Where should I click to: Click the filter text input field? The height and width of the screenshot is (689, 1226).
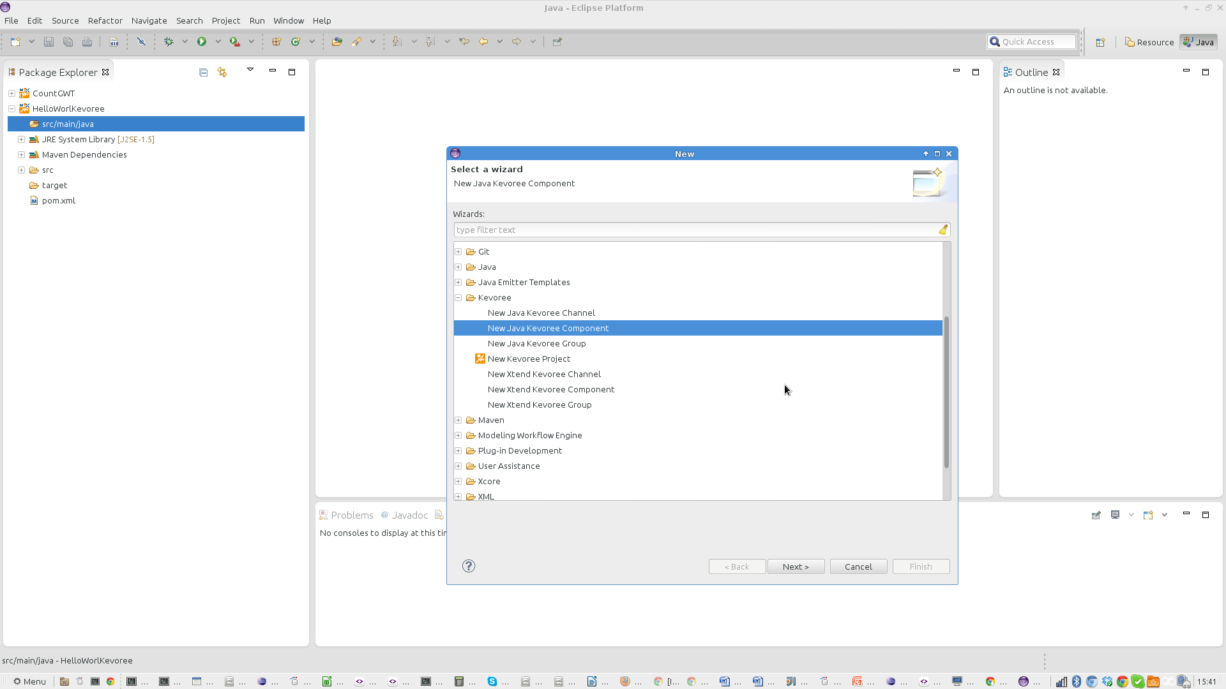[700, 230]
